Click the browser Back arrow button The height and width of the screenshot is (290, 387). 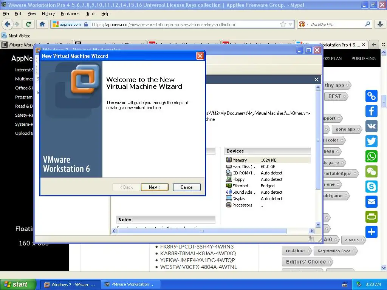[7, 24]
